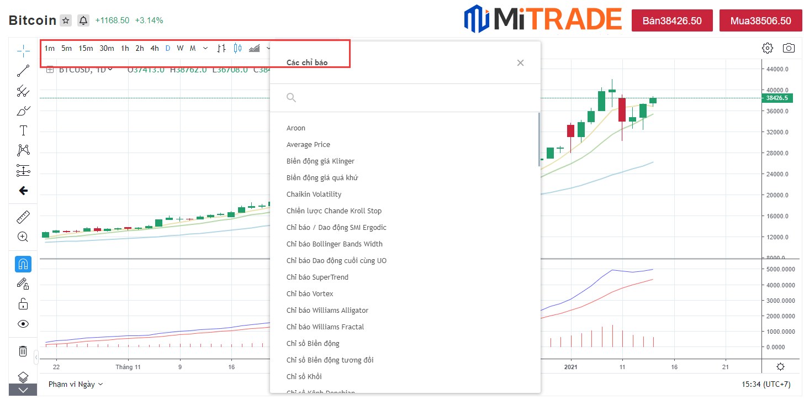This screenshot has width=804, height=399.
Task: Click the indicator search input field
Action: click(409, 98)
